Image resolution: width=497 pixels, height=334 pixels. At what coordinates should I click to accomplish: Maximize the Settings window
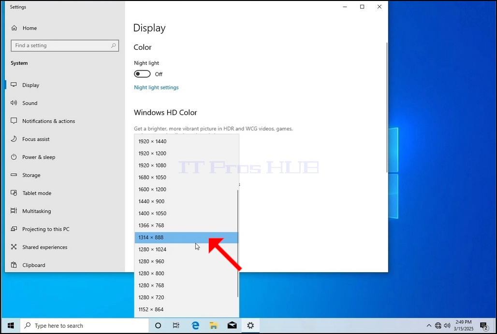pyautogui.click(x=362, y=7)
